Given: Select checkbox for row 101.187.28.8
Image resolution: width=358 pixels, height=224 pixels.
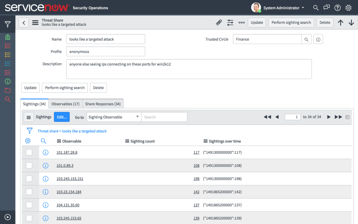Looking at the screenshot, I should click(29, 152).
